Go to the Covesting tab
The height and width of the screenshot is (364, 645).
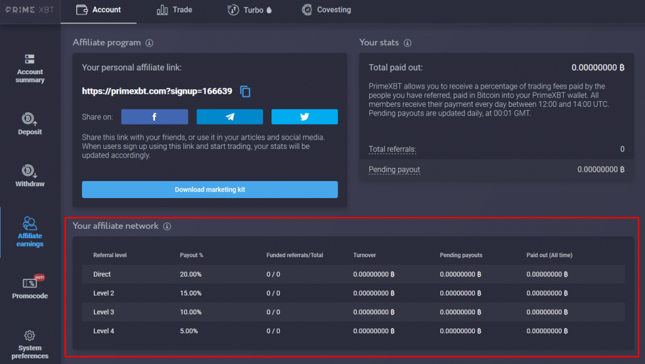(x=326, y=10)
